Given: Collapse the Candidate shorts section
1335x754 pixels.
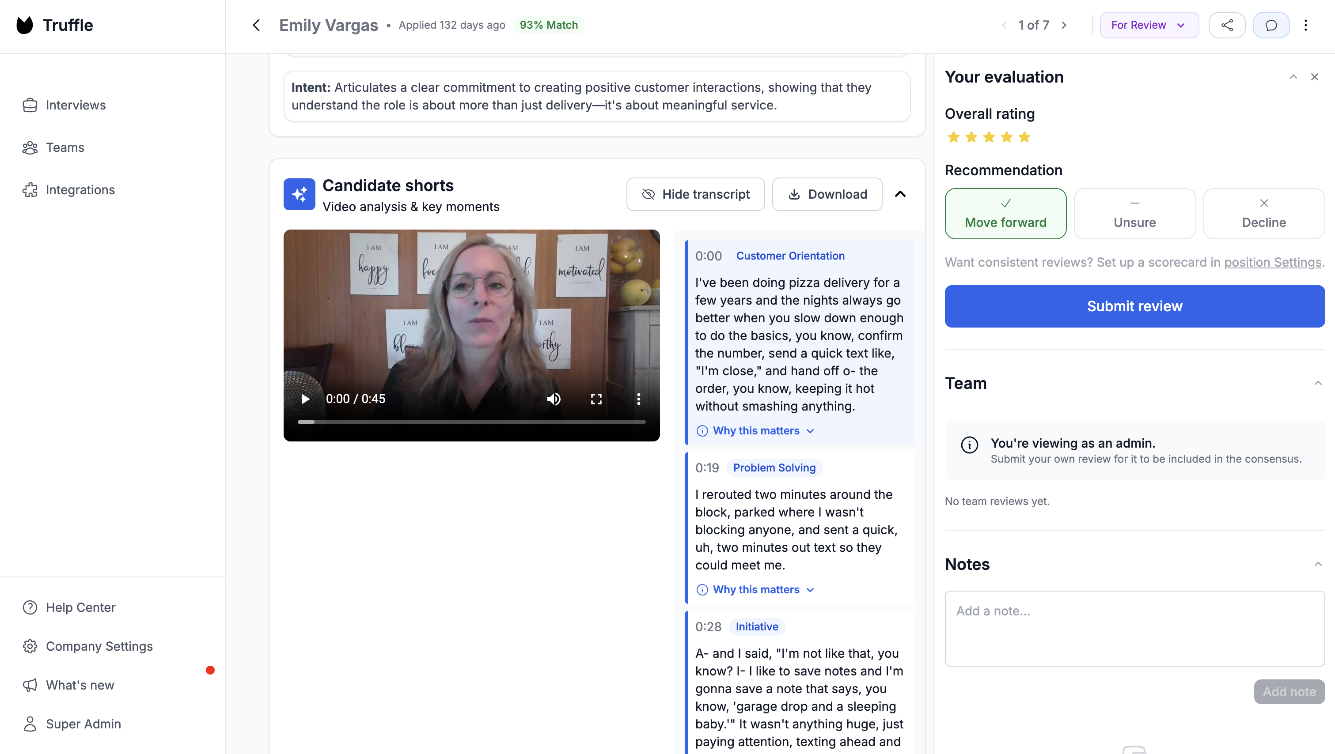Looking at the screenshot, I should point(900,194).
